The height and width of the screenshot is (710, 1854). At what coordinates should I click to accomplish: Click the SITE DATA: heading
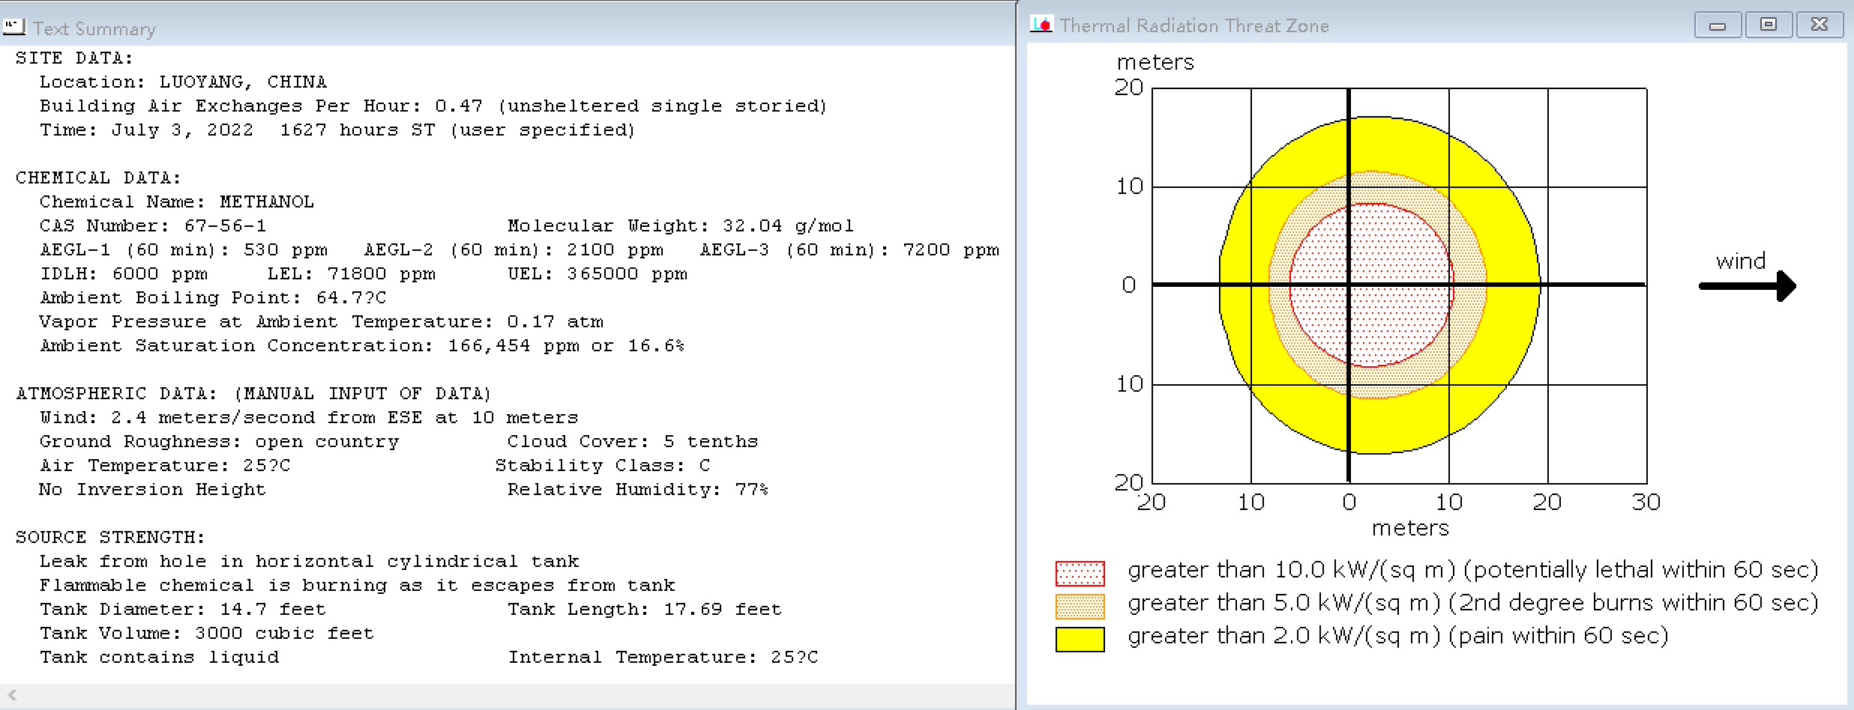tap(74, 58)
